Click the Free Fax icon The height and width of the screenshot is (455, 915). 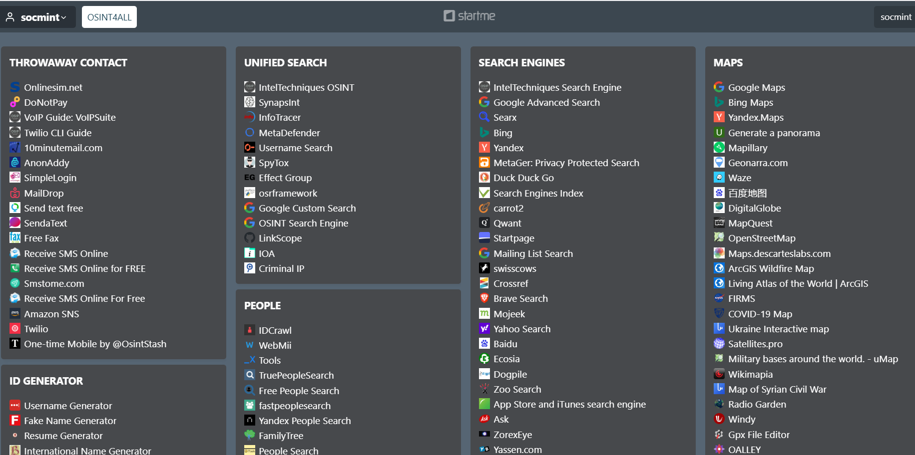(15, 238)
